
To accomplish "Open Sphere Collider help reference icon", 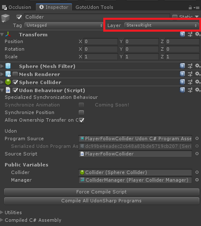I will click(182, 82).
